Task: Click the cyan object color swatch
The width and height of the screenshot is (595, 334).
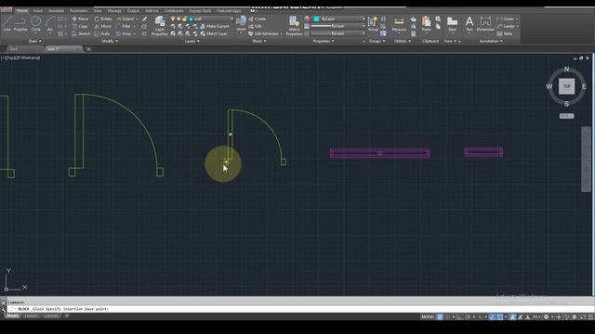Action: (x=316, y=19)
